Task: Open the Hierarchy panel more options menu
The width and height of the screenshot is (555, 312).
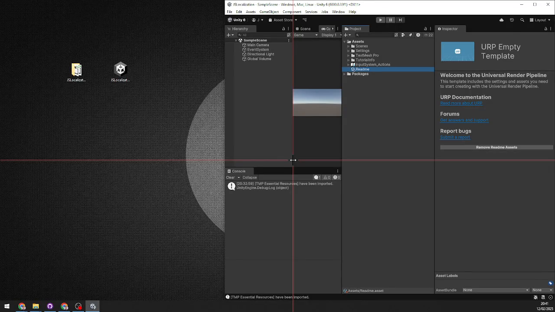Action: coord(288,29)
